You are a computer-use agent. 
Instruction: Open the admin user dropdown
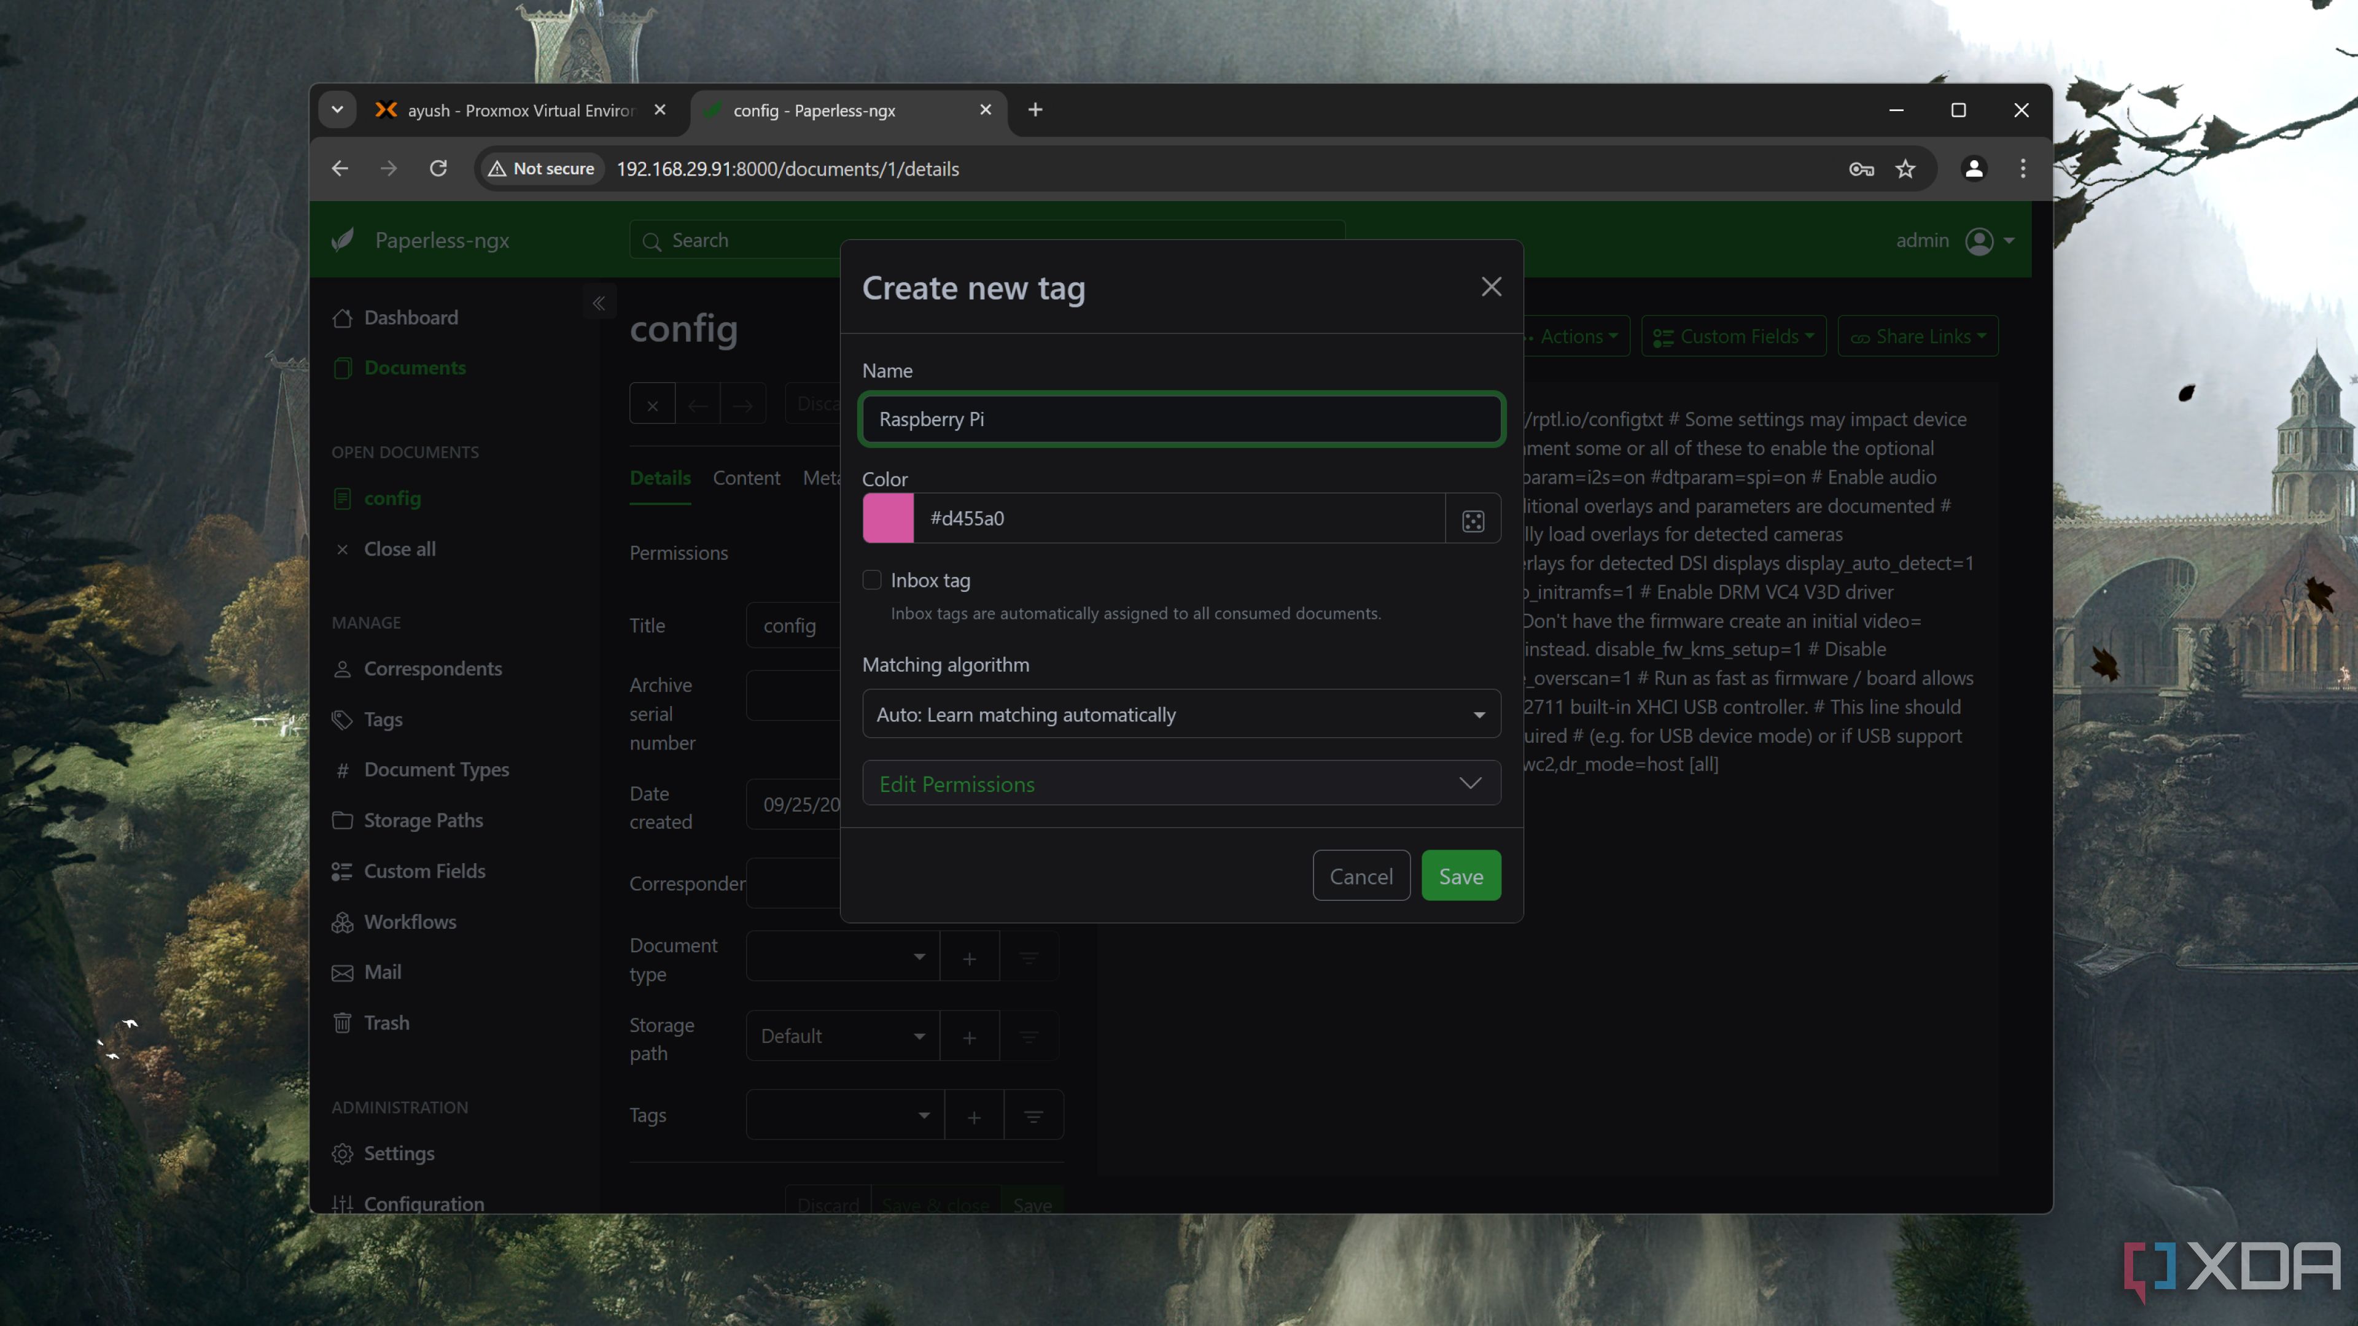(x=1955, y=240)
